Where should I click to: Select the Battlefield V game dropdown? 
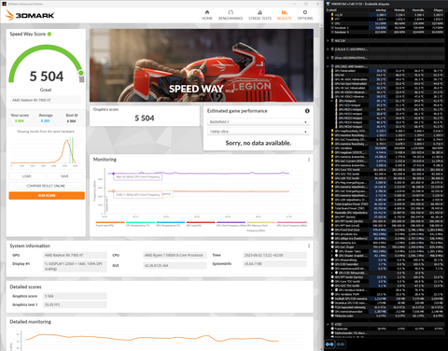[258, 122]
